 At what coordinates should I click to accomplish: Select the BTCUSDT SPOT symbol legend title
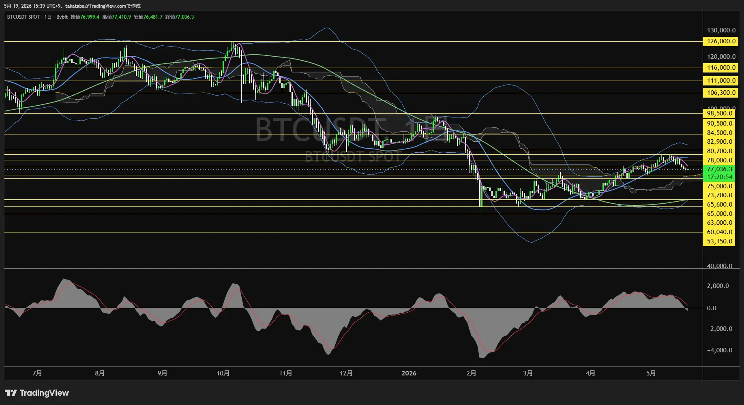(x=24, y=17)
